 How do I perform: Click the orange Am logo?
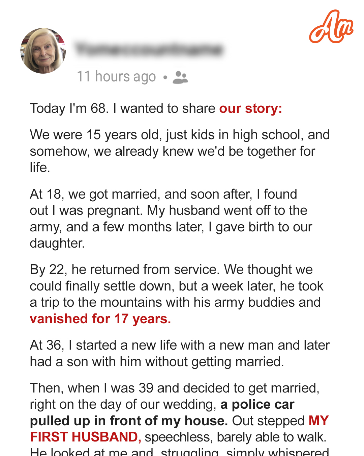(331, 27)
